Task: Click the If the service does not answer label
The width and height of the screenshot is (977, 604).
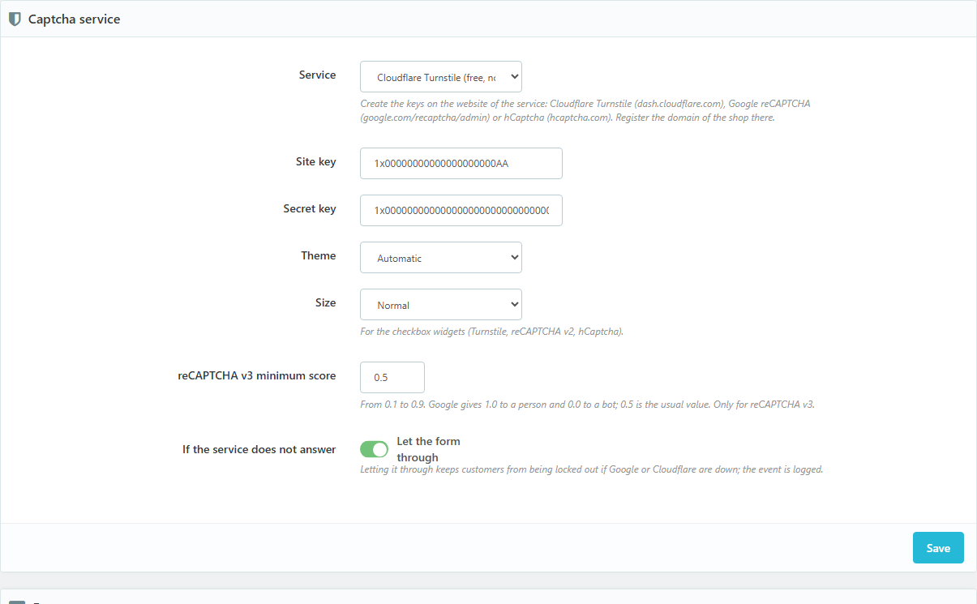Action: (259, 449)
